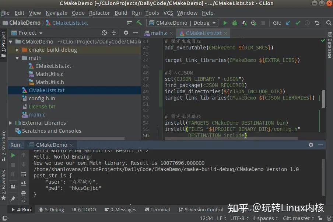Start debugging with the bug icon
Image resolution: width=333 pixels, height=222 pixels.
coord(235,22)
